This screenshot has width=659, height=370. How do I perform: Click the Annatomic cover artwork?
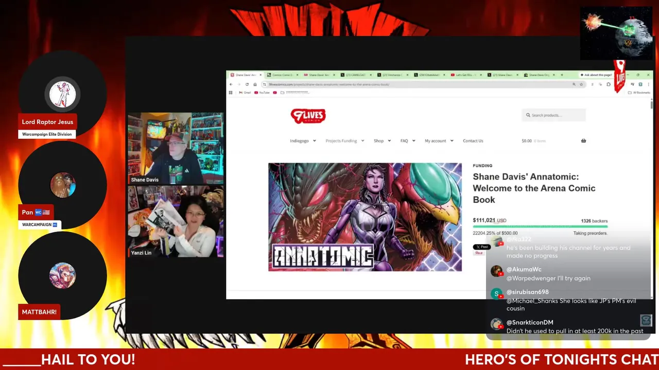pos(365,217)
